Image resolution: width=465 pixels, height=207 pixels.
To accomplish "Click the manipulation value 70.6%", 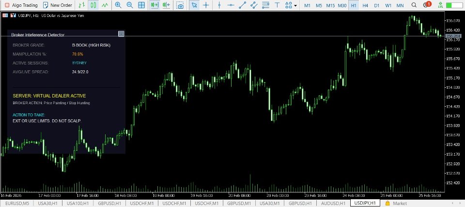I will click(77, 54).
